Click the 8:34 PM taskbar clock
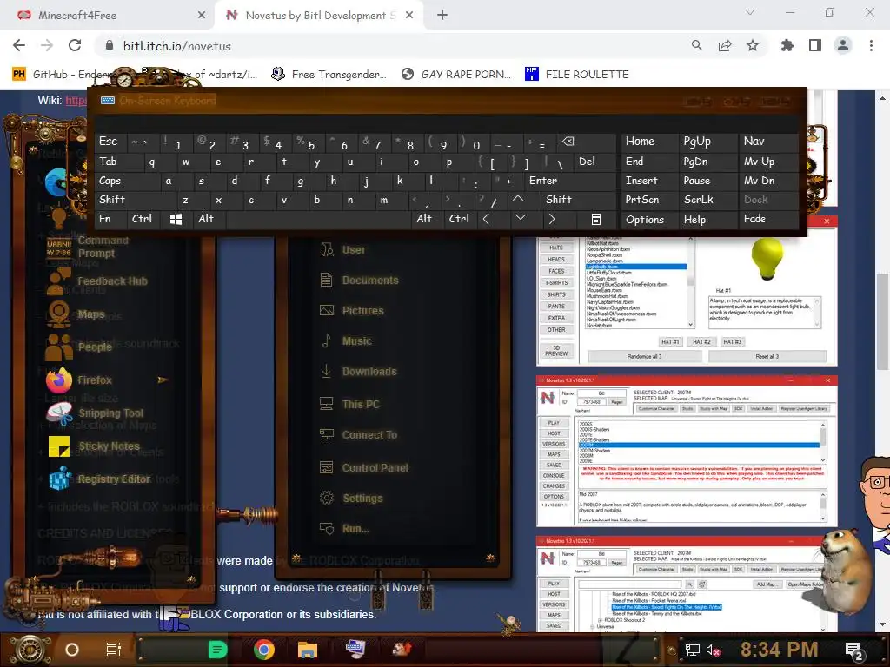 point(779,650)
